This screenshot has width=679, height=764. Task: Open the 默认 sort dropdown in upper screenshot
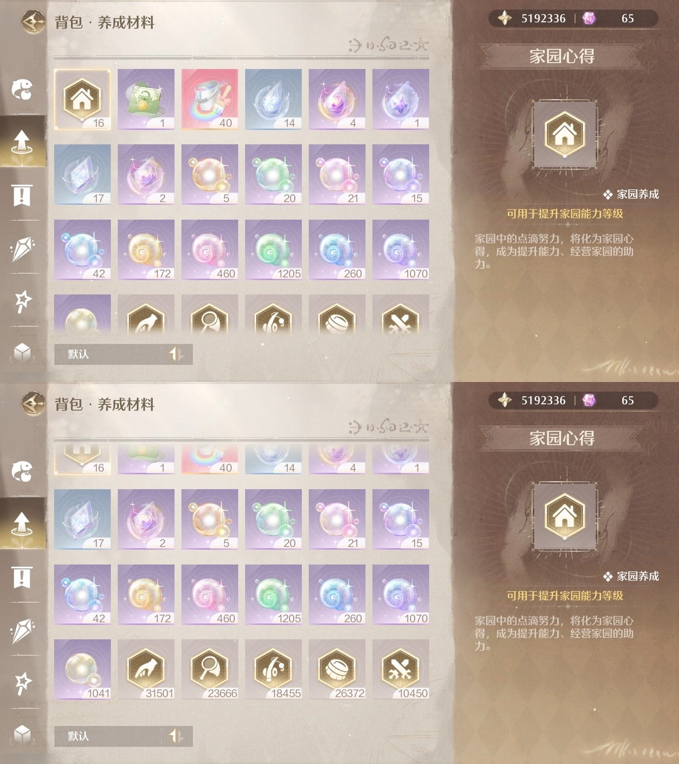pos(108,354)
